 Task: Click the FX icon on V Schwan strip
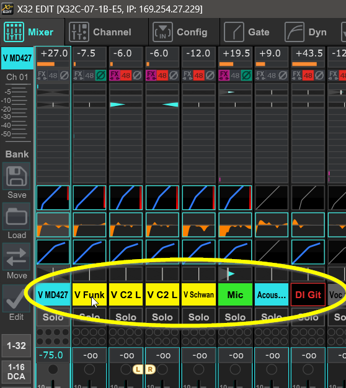[187, 75]
